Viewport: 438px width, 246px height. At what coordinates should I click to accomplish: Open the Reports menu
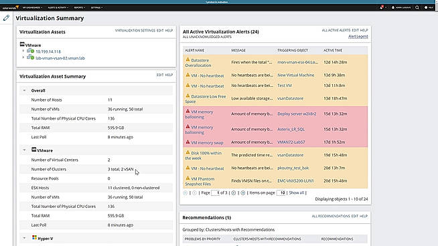[79, 7]
